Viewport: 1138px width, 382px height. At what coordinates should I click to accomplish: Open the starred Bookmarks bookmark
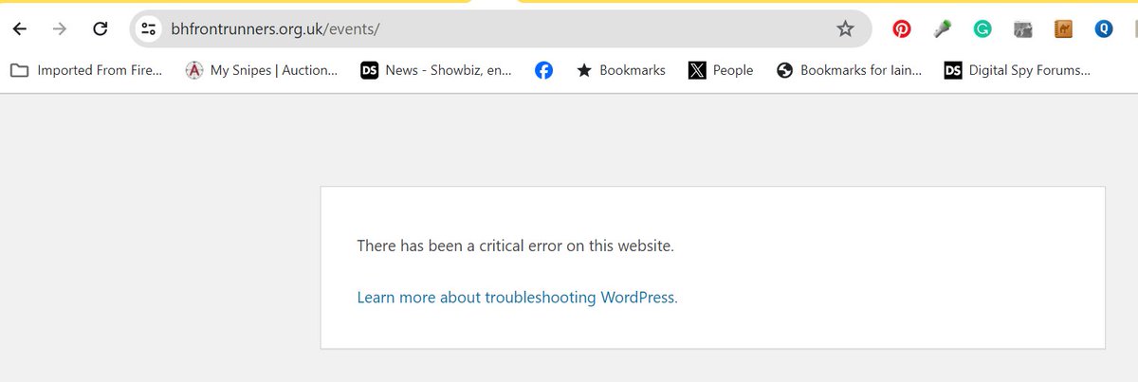[x=621, y=70]
